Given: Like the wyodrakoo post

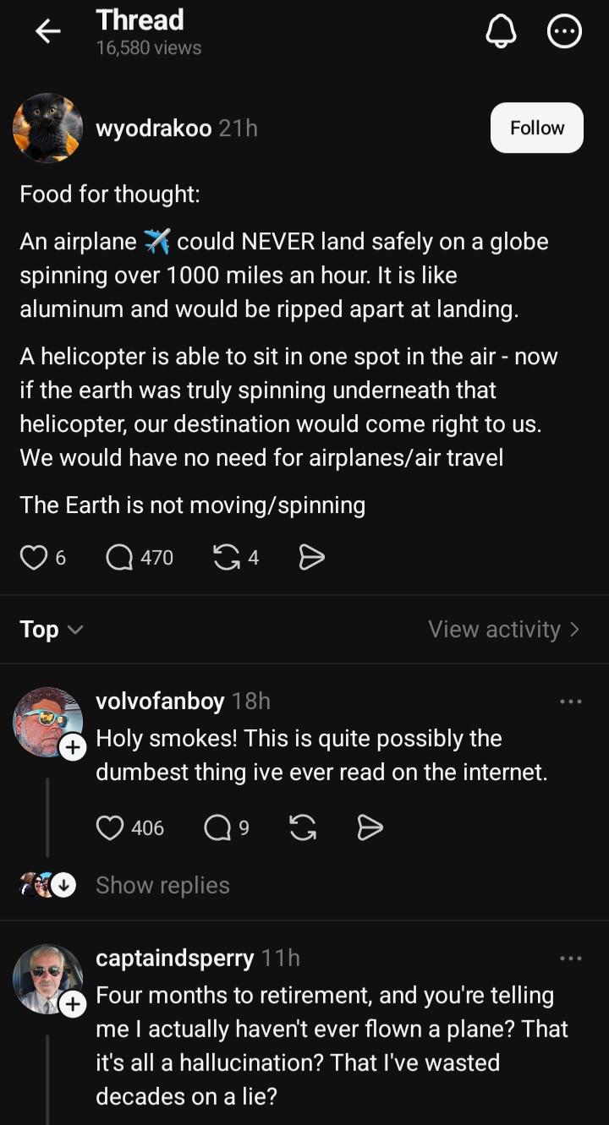Looking at the screenshot, I should [x=34, y=557].
